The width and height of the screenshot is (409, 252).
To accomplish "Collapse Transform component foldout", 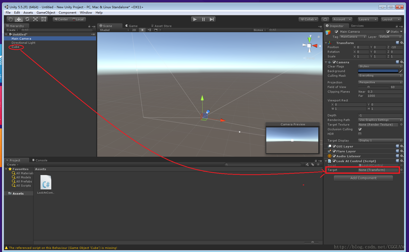I will (326, 43).
